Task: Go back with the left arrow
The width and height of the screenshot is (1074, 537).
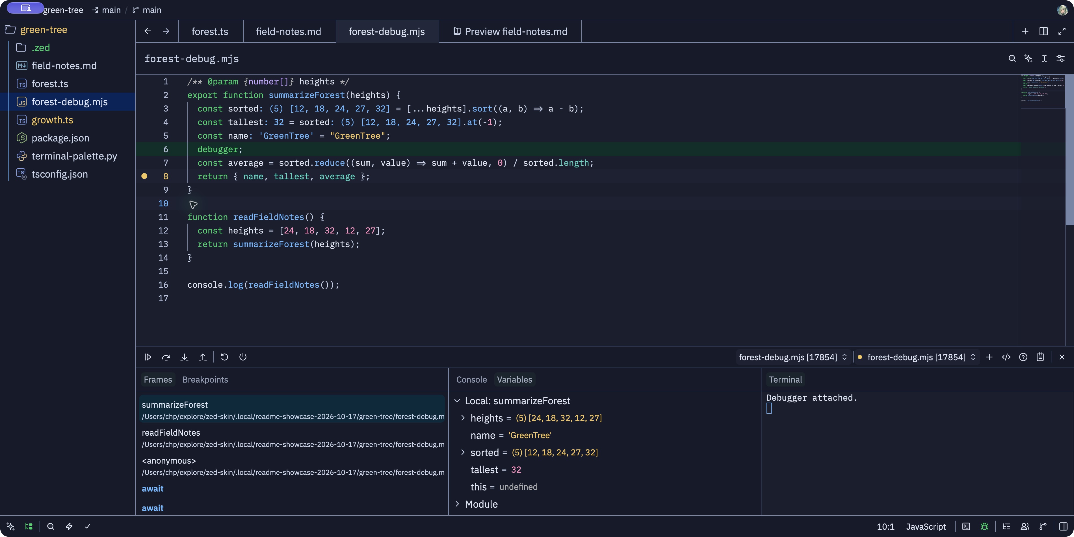Action: pyautogui.click(x=148, y=31)
